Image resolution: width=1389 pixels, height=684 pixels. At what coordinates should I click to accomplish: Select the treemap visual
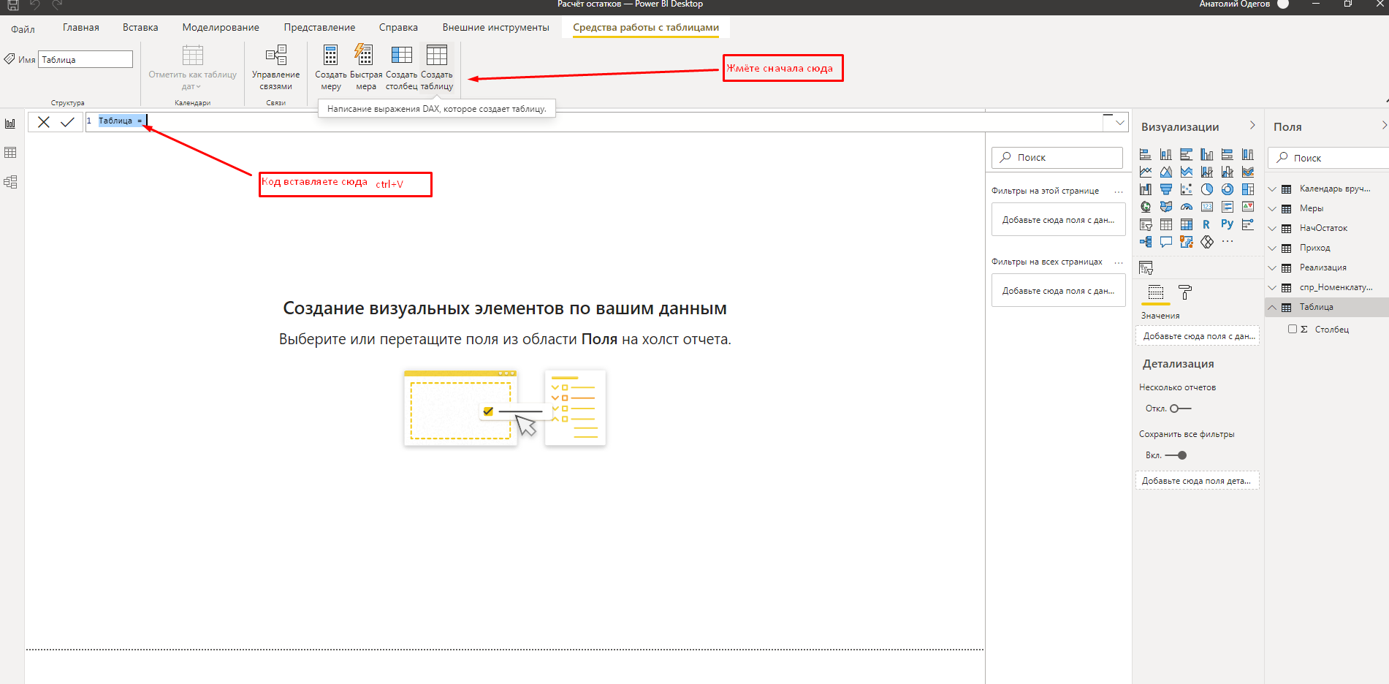1248,189
